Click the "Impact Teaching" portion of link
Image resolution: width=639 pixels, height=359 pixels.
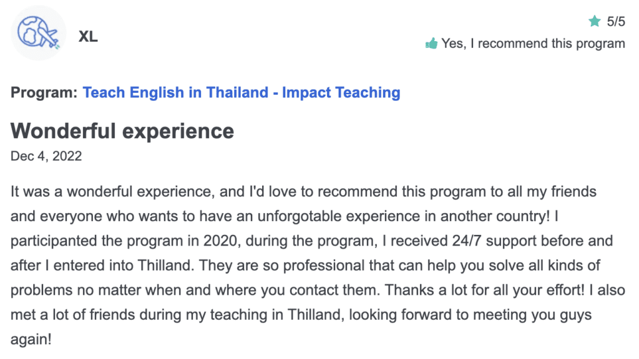341,92
